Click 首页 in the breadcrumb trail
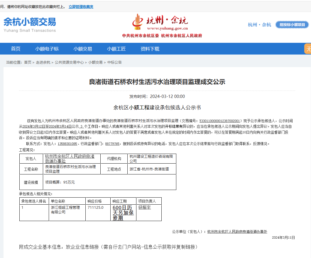 [x=28, y=62]
